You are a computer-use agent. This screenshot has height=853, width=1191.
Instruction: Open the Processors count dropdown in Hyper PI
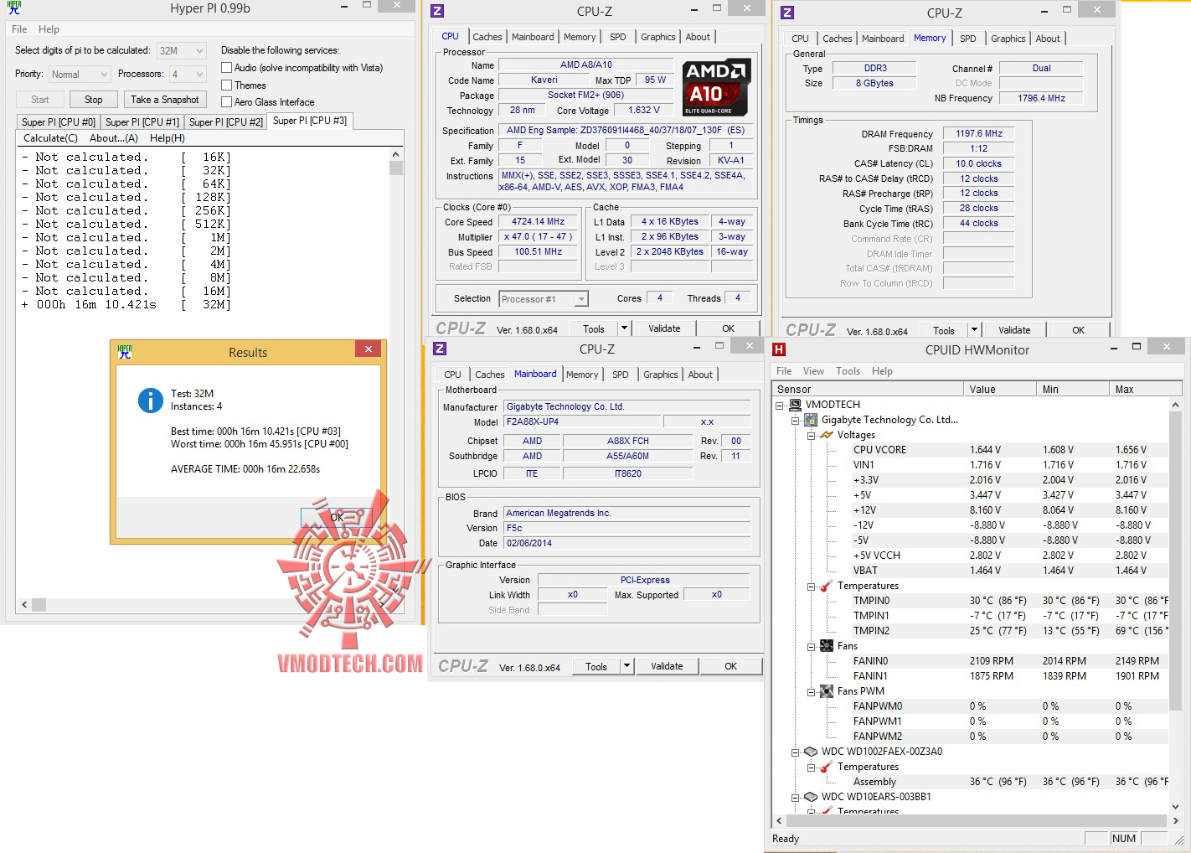click(x=188, y=75)
